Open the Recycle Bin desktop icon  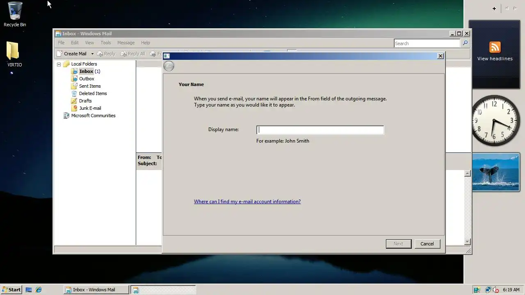tap(15, 14)
